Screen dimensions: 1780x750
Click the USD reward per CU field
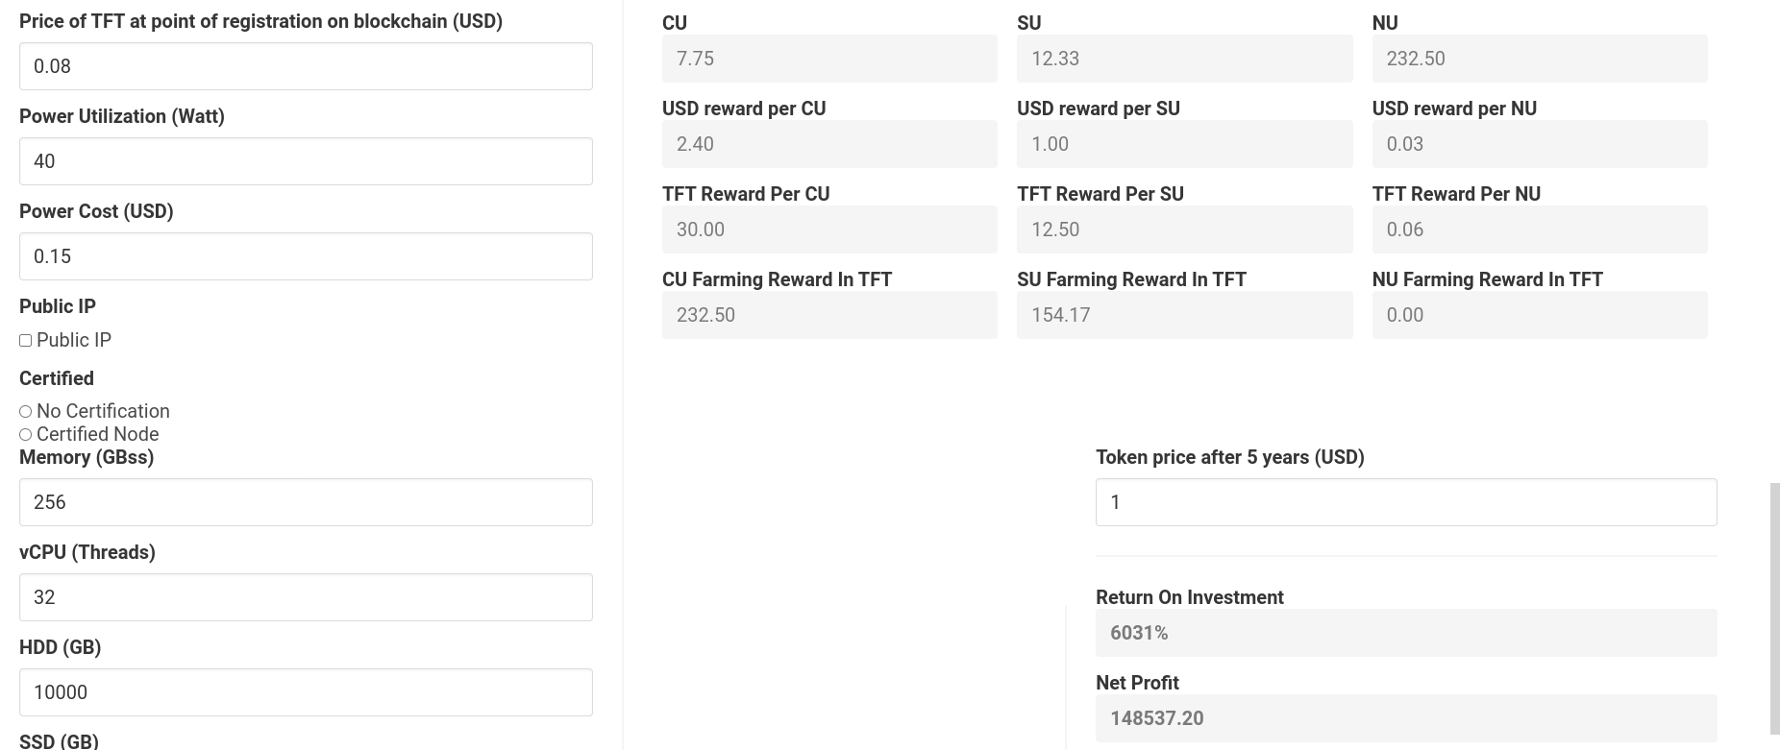(828, 143)
